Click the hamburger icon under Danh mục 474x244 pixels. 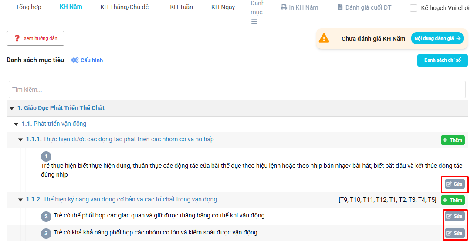pyautogui.click(x=254, y=22)
